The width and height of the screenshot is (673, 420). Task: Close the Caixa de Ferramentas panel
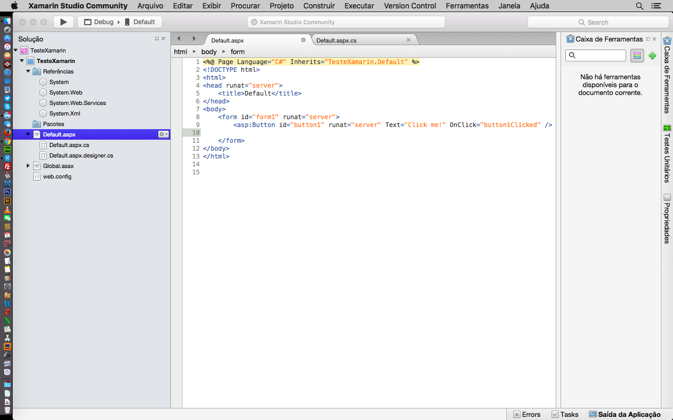(x=654, y=39)
